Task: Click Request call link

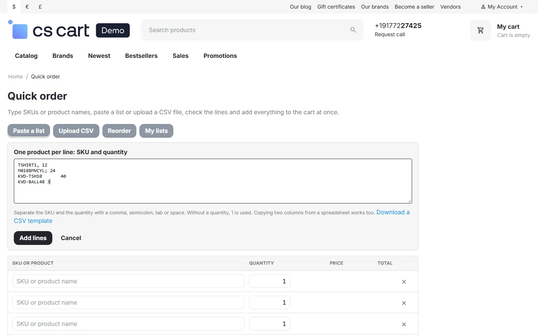Action: click(390, 34)
